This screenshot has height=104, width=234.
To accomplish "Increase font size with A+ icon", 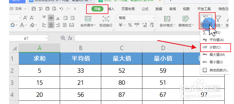I will [25, 18].
